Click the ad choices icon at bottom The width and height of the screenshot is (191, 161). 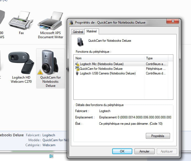[51, 156]
